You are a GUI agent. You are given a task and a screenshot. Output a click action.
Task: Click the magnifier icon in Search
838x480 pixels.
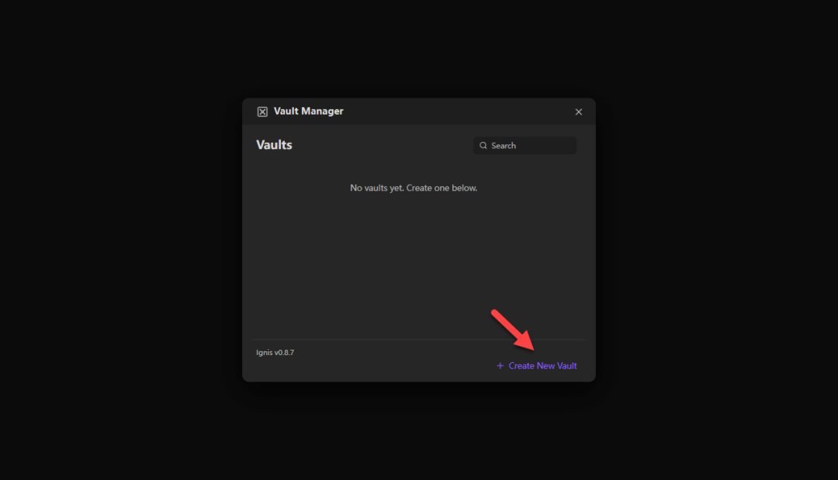click(483, 145)
